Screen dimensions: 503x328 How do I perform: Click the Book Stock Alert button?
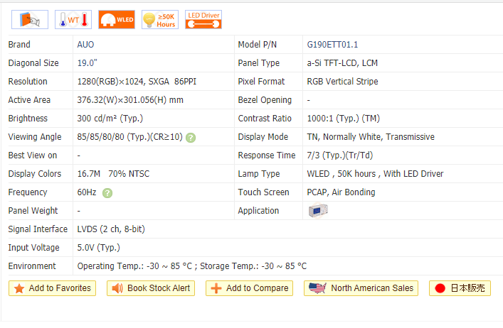point(152,288)
